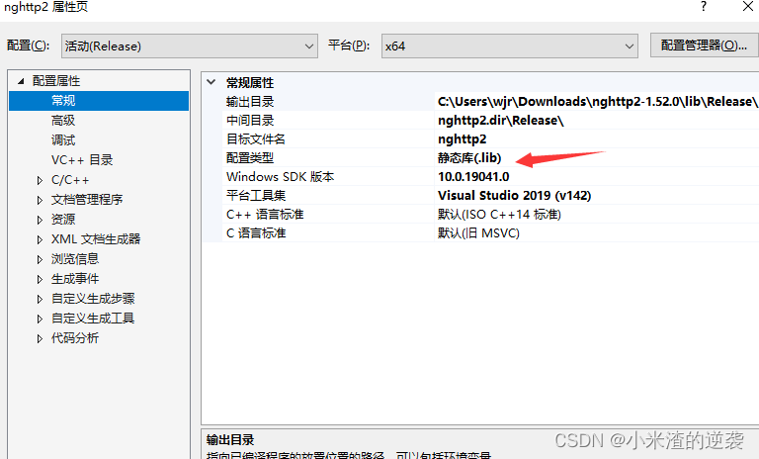Click the C++ 语言标准 property name
The width and height of the screenshot is (759, 459).
point(265,215)
